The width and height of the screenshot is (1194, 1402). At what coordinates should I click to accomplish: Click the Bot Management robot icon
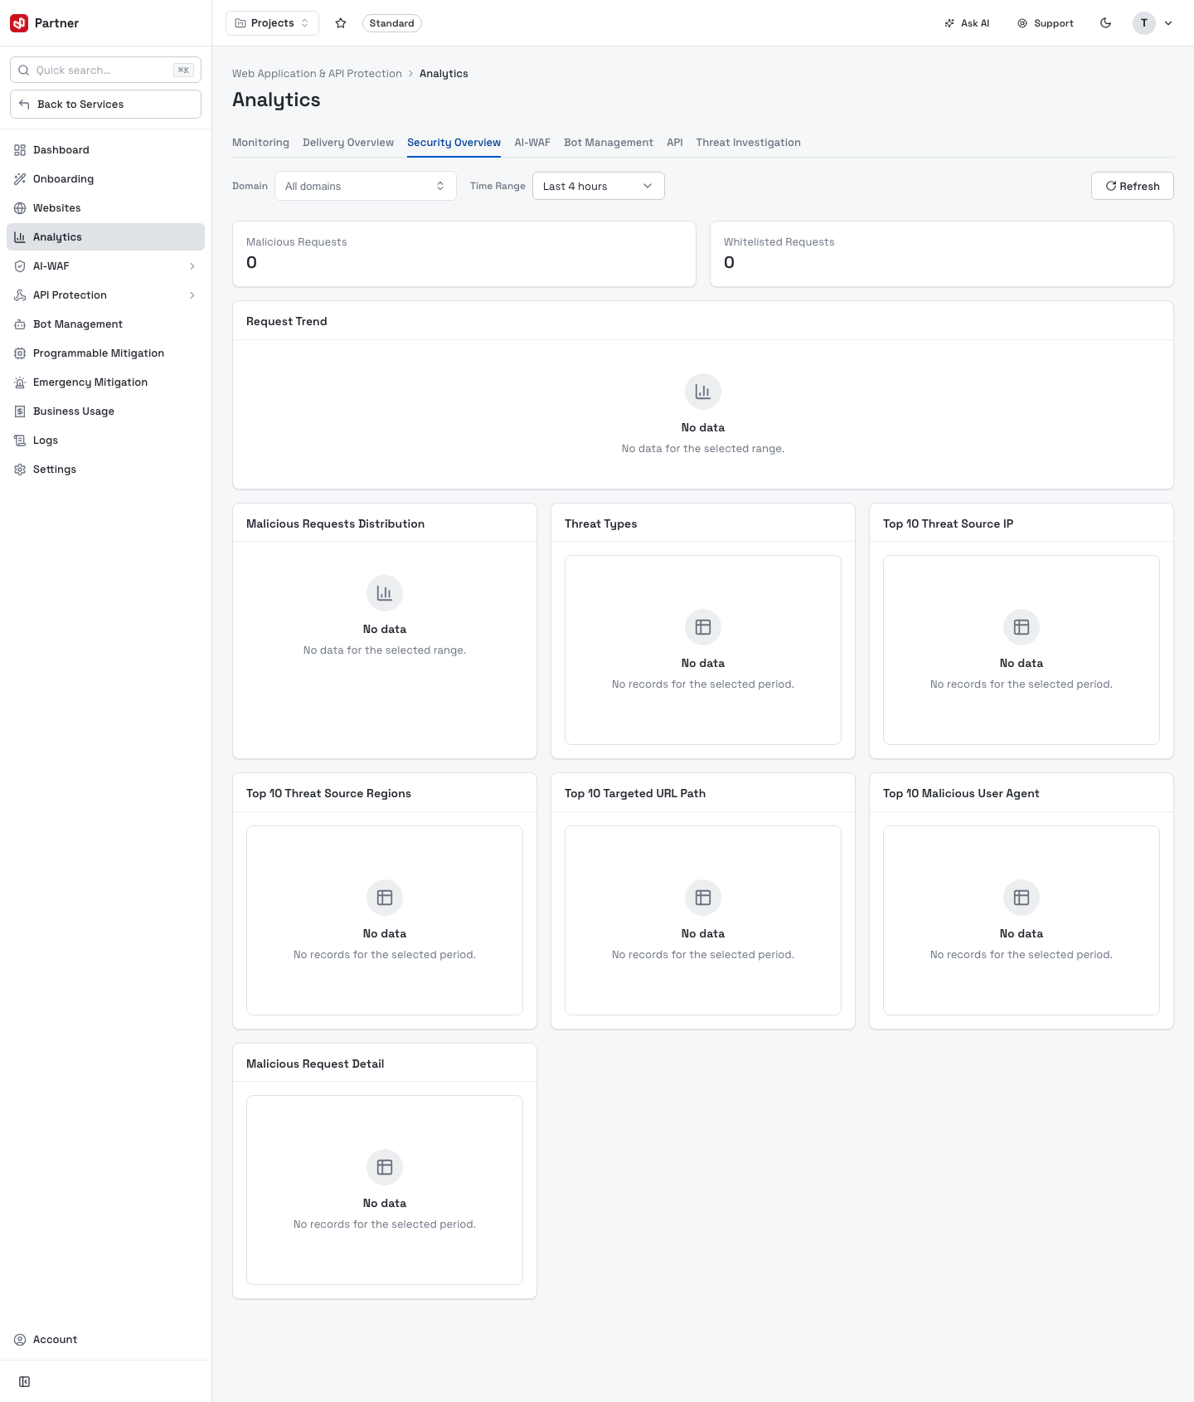20,324
